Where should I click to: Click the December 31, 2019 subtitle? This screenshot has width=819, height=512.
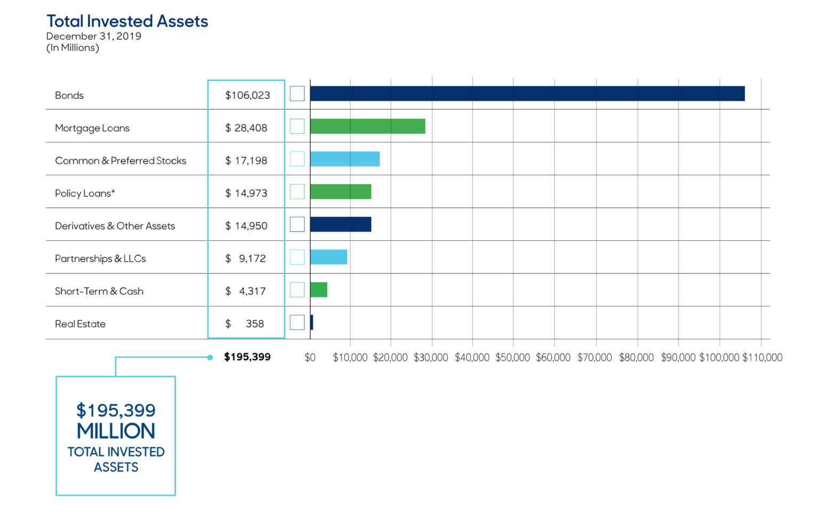pyautogui.click(x=93, y=36)
